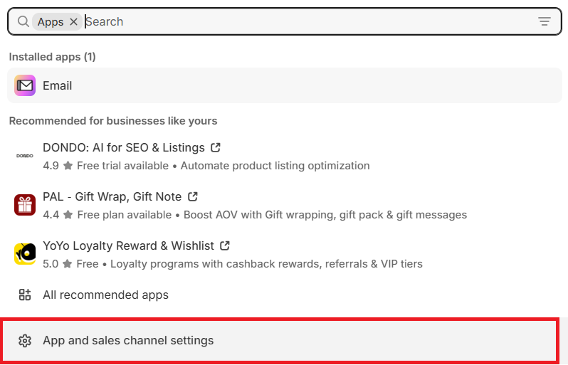Image resolution: width=568 pixels, height=365 pixels.
Task: Select the Apps filter tag
Action: tap(51, 22)
